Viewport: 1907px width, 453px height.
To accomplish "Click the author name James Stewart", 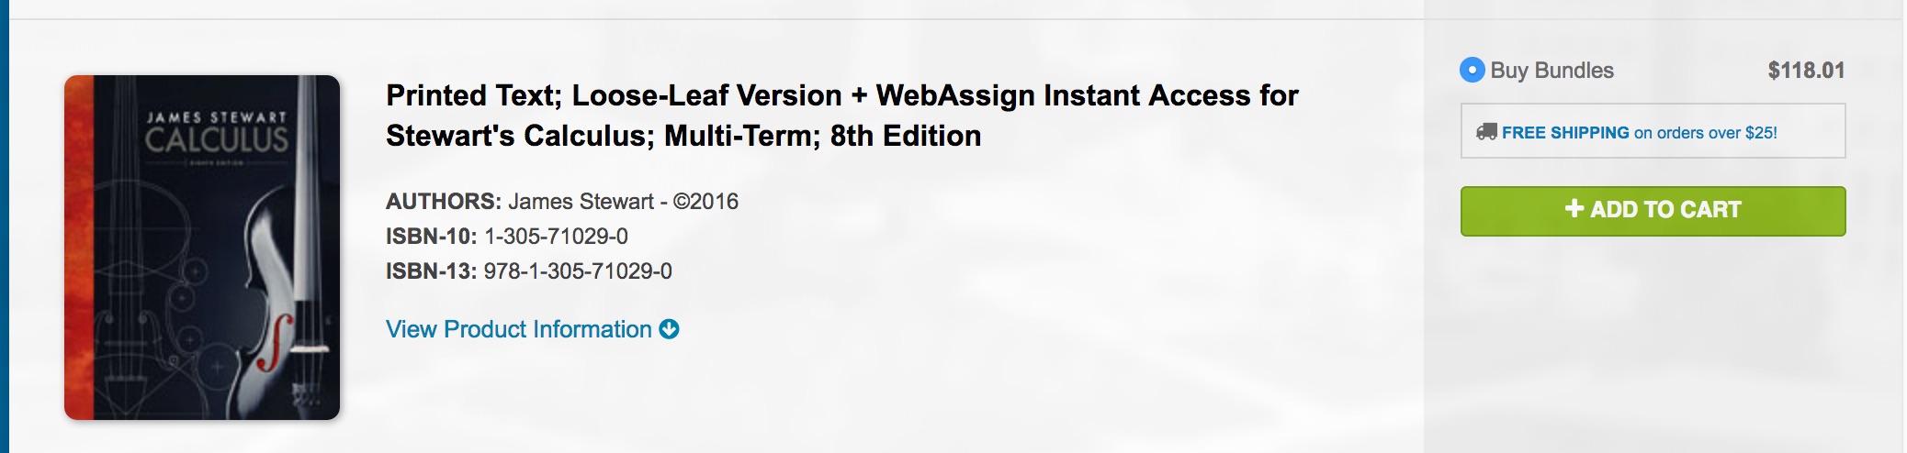I will click(581, 202).
